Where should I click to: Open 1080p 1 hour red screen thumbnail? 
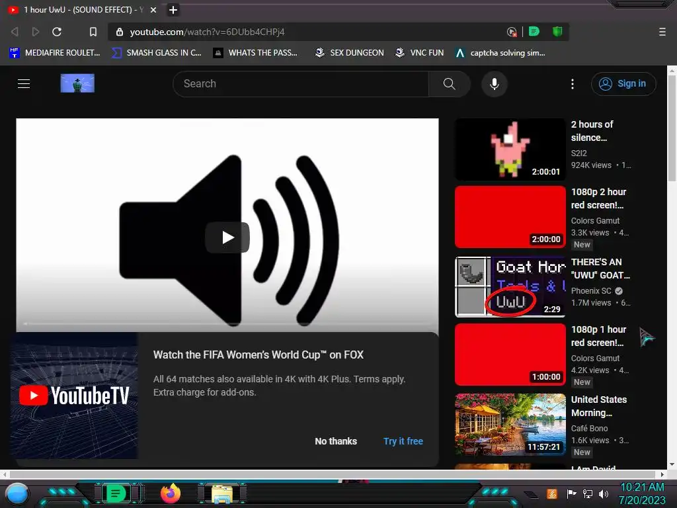pyautogui.click(x=510, y=355)
